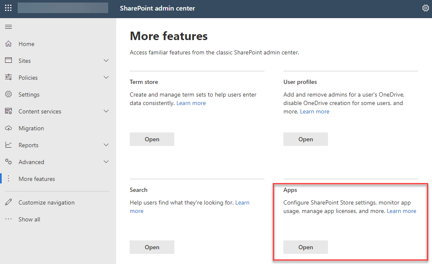Click the Term store heading
Screen dimensions: 432x264
tap(144, 82)
